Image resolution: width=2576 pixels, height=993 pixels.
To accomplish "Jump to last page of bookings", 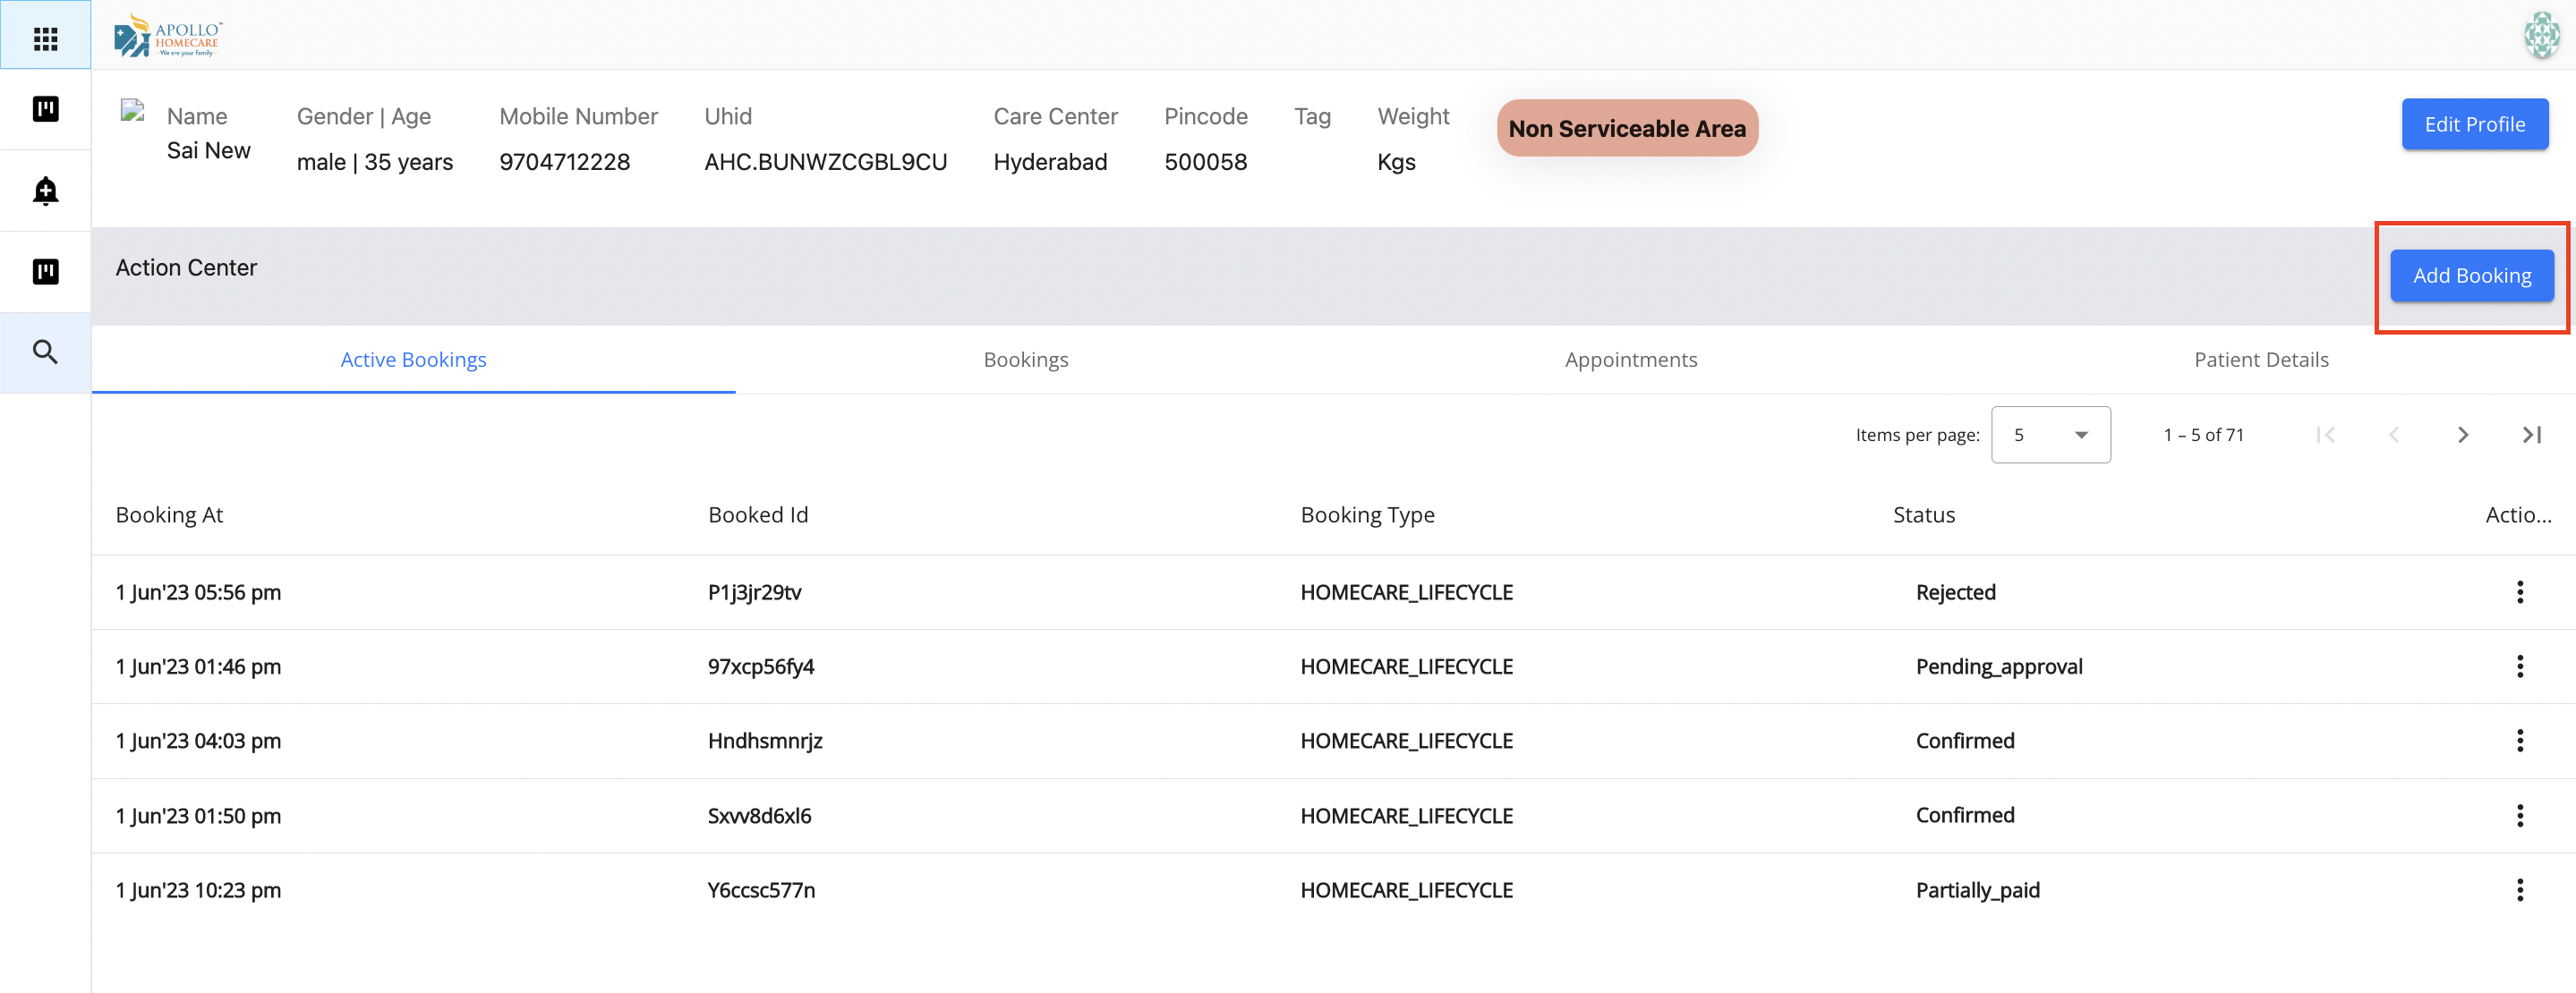I will click(2531, 435).
